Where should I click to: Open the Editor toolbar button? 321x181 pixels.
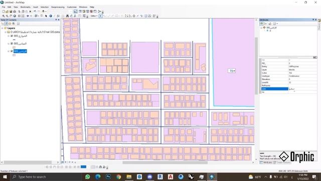[76, 12]
